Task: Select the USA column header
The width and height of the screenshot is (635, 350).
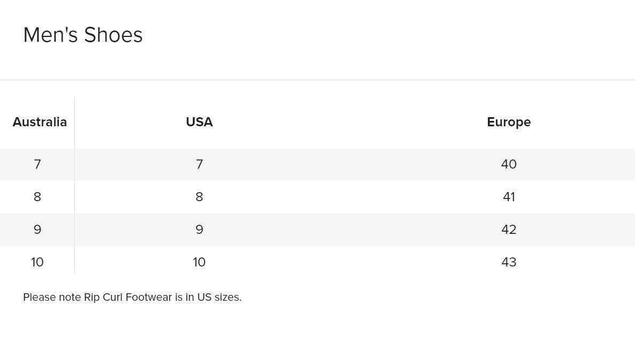Action: (x=199, y=122)
